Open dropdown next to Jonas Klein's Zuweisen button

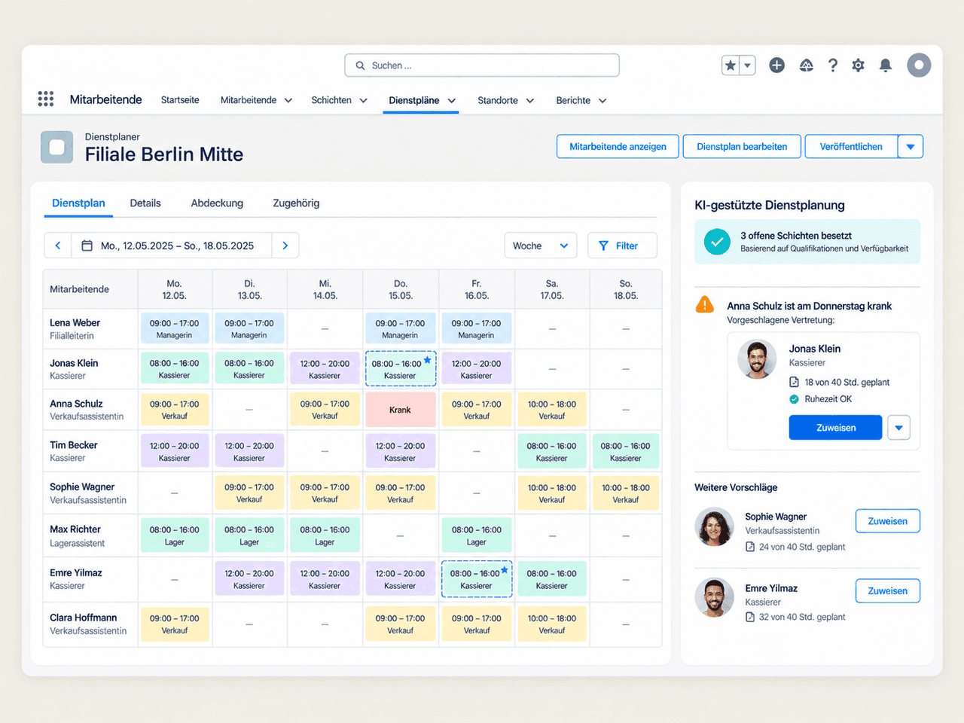898,428
